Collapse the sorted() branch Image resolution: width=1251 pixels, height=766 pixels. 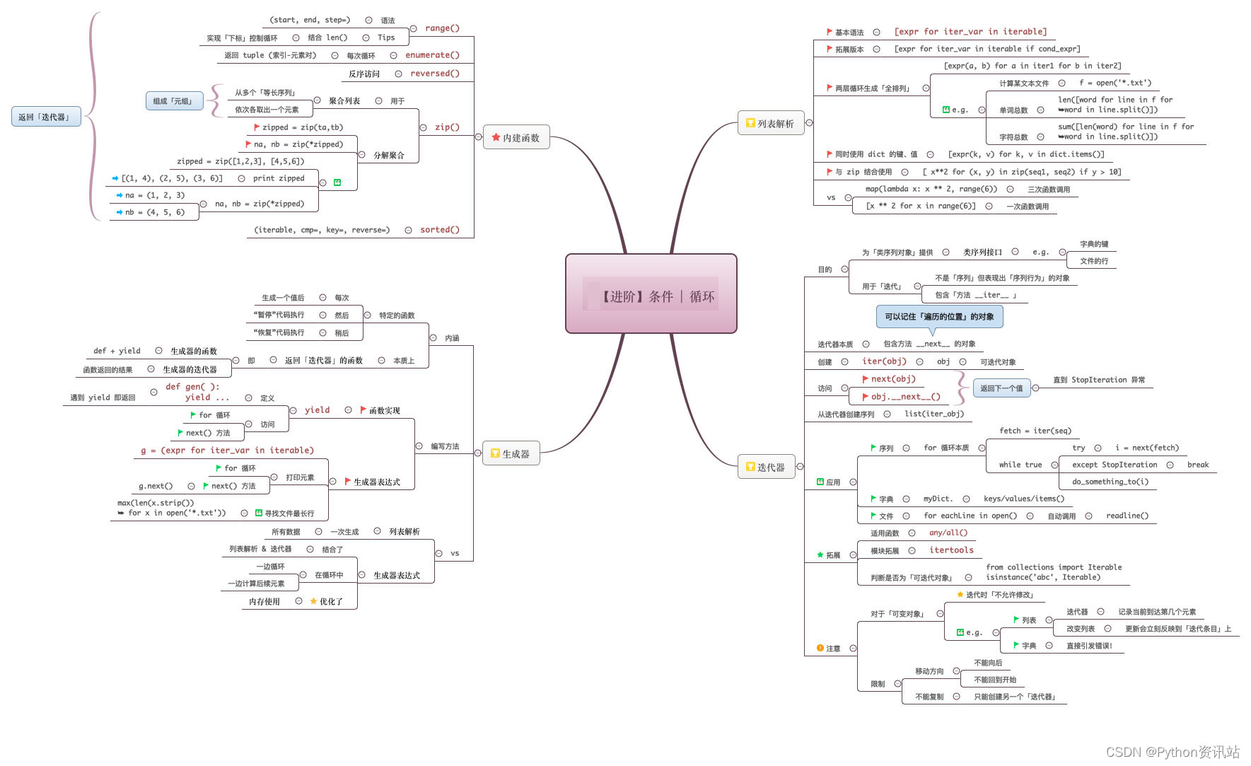point(409,230)
